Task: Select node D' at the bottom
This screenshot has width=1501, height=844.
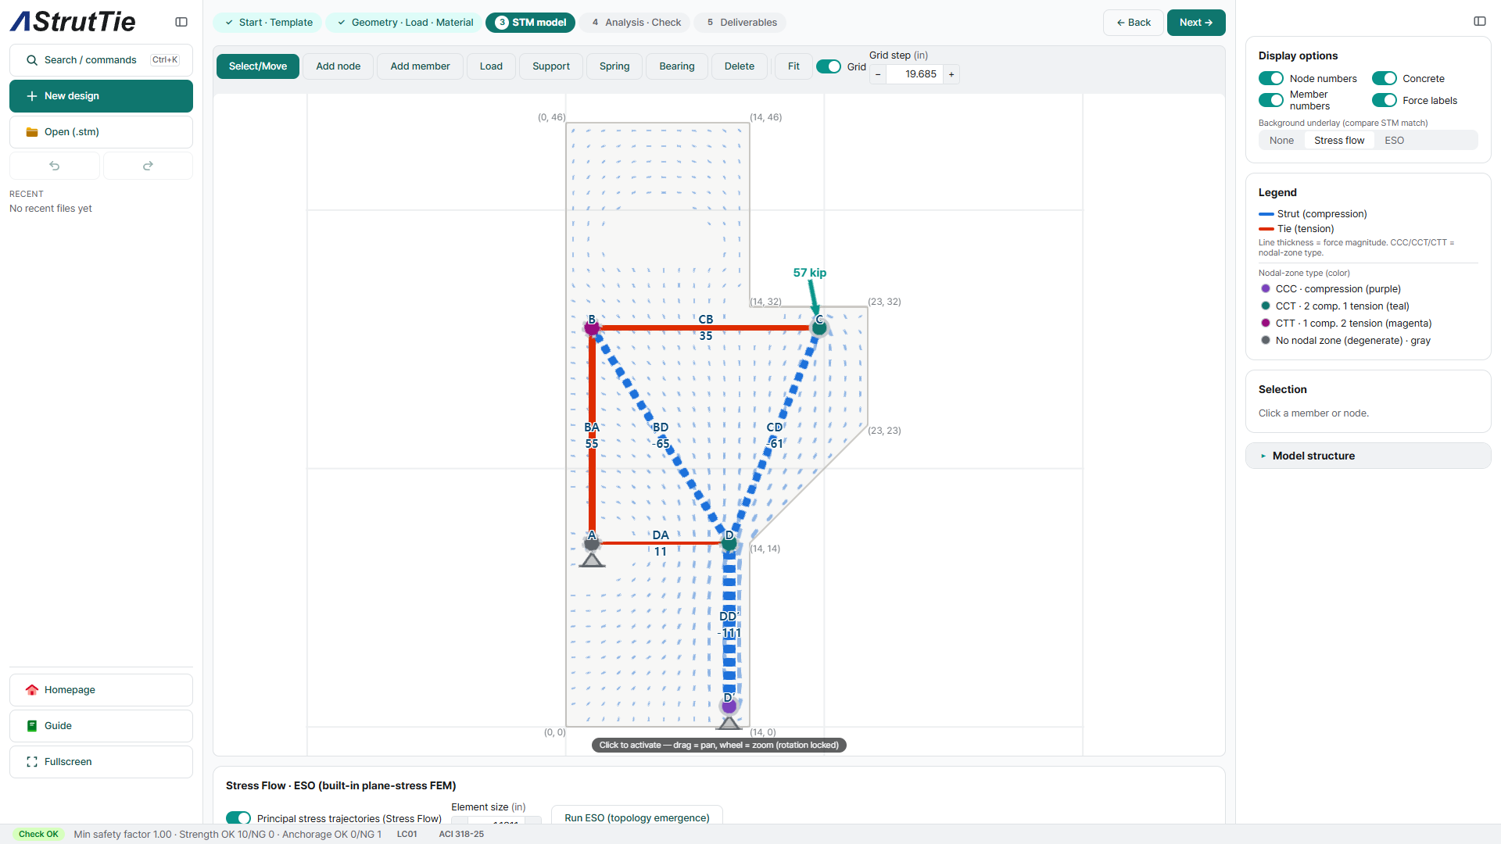Action: coord(729,706)
